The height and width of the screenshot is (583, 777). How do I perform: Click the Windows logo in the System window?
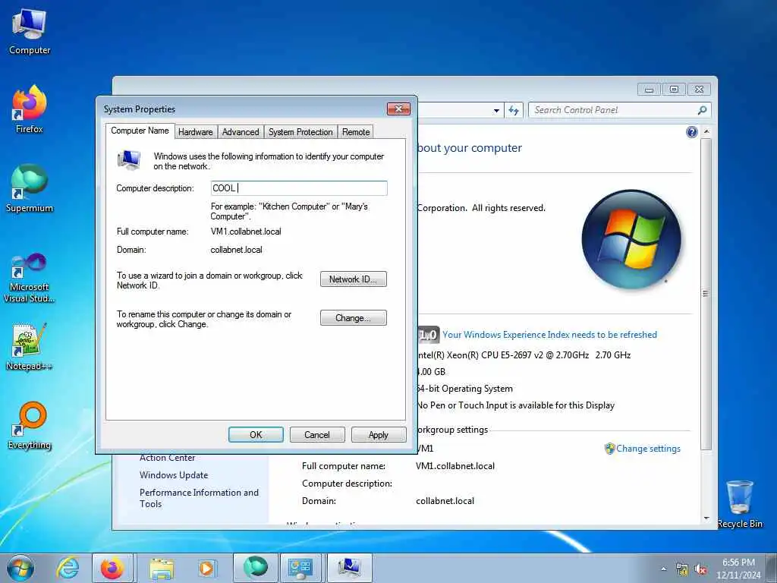(x=631, y=239)
